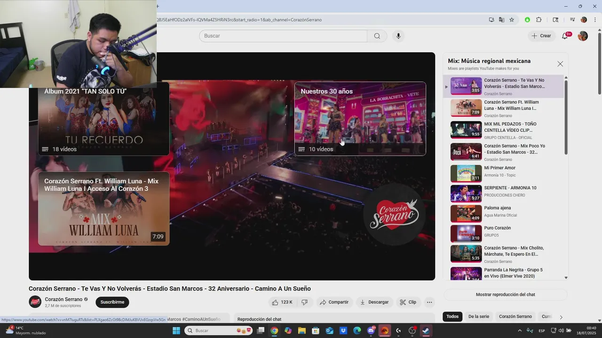Play SERPIENTE - ARMONIA 10 in playlist
This screenshot has height=338, width=602.
(x=505, y=194)
